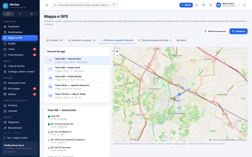Viewport: 252px width, 157px height.
Task: Select Team Tecnico — Marco Vitale route
Action: (x=77, y=96)
